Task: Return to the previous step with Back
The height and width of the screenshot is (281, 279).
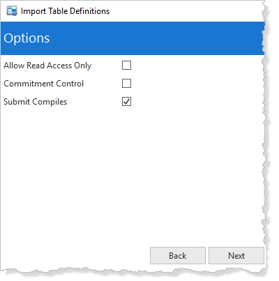Action: [x=178, y=256]
